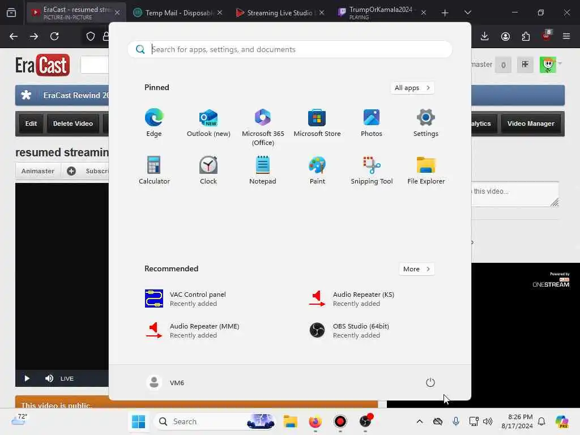Launch Calculator from pinned apps
Screen dimensions: 580x435
pos(154,170)
